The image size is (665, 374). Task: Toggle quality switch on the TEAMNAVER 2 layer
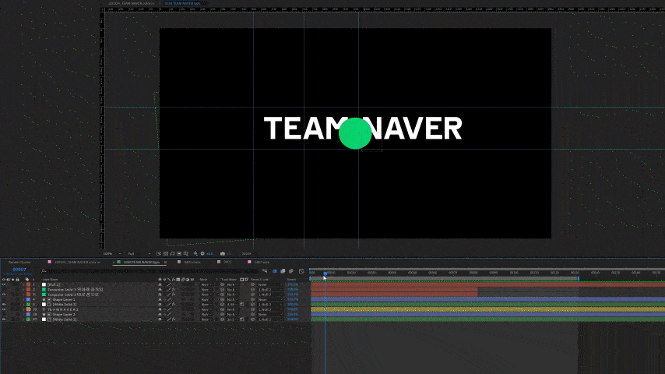tap(169, 309)
